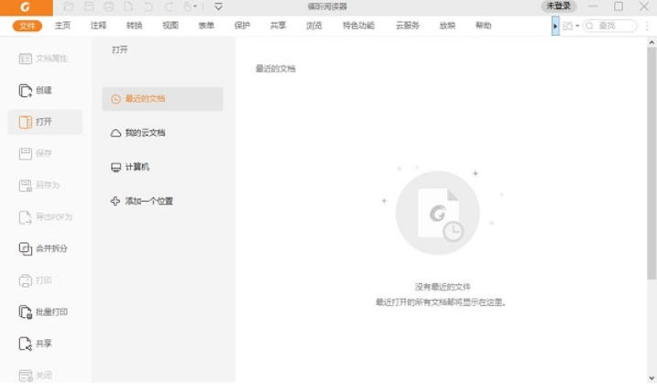The width and height of the screenshot is (657, 384).
Task: Select the 视图 ribbon tab
Action: (x=170, y=26)
